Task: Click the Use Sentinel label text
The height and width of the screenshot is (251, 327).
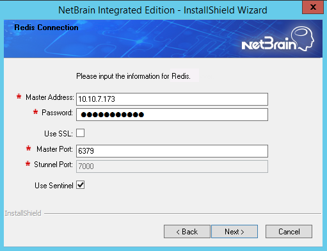Action: [x=54, y=186]
